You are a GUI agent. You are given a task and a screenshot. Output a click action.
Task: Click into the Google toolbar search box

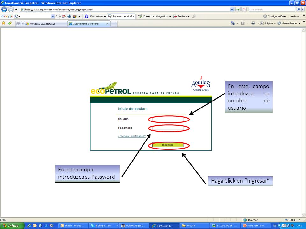[x=34, y=16]
